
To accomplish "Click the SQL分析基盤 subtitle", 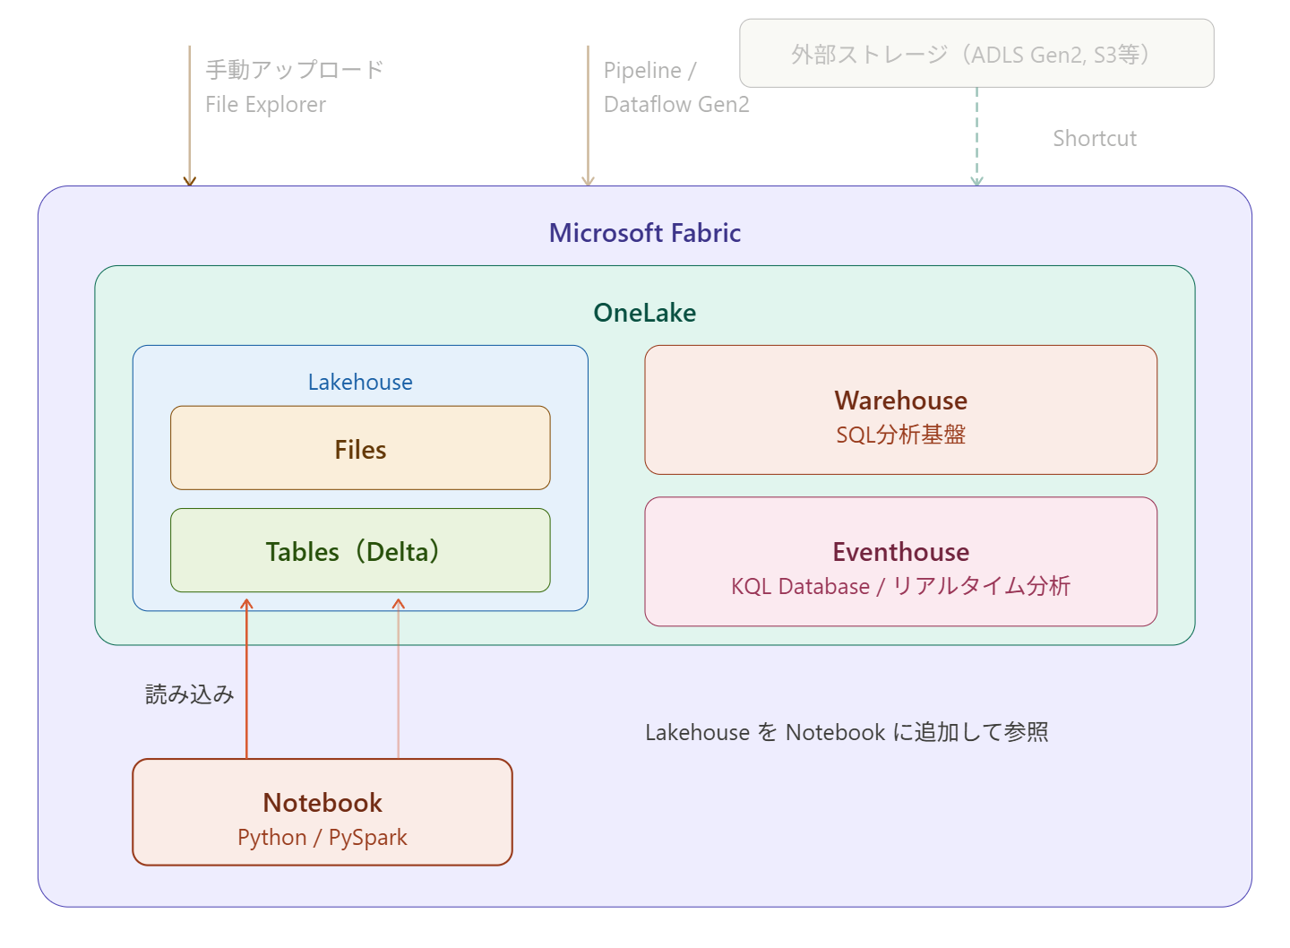I will [900, 435].
